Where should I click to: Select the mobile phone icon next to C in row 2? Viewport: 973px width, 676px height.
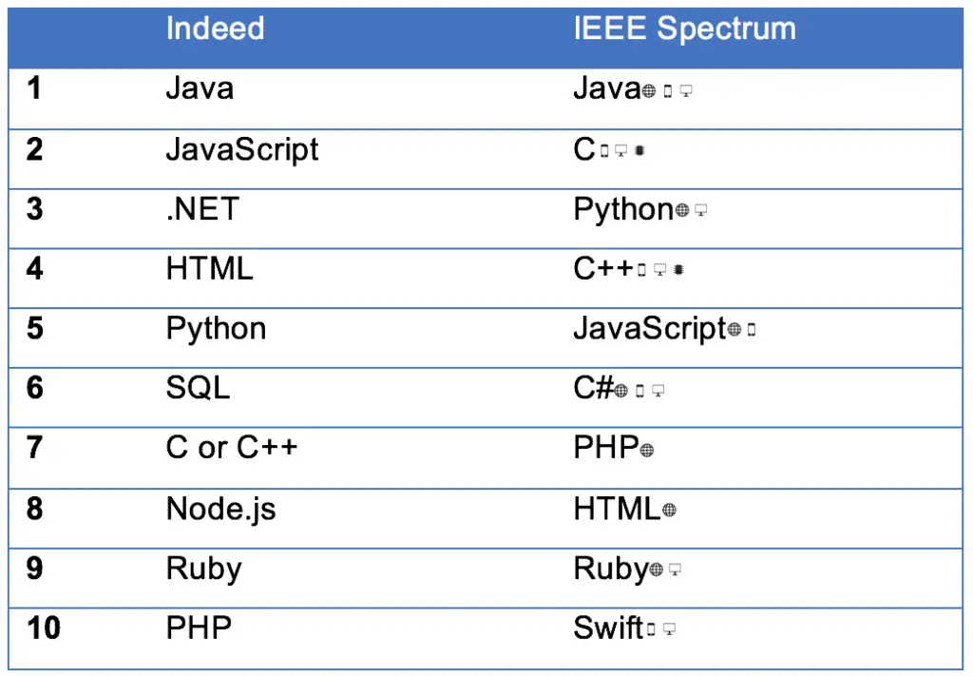point(604,150)
